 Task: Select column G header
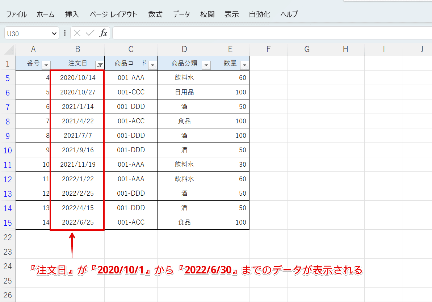pos(307,49)
